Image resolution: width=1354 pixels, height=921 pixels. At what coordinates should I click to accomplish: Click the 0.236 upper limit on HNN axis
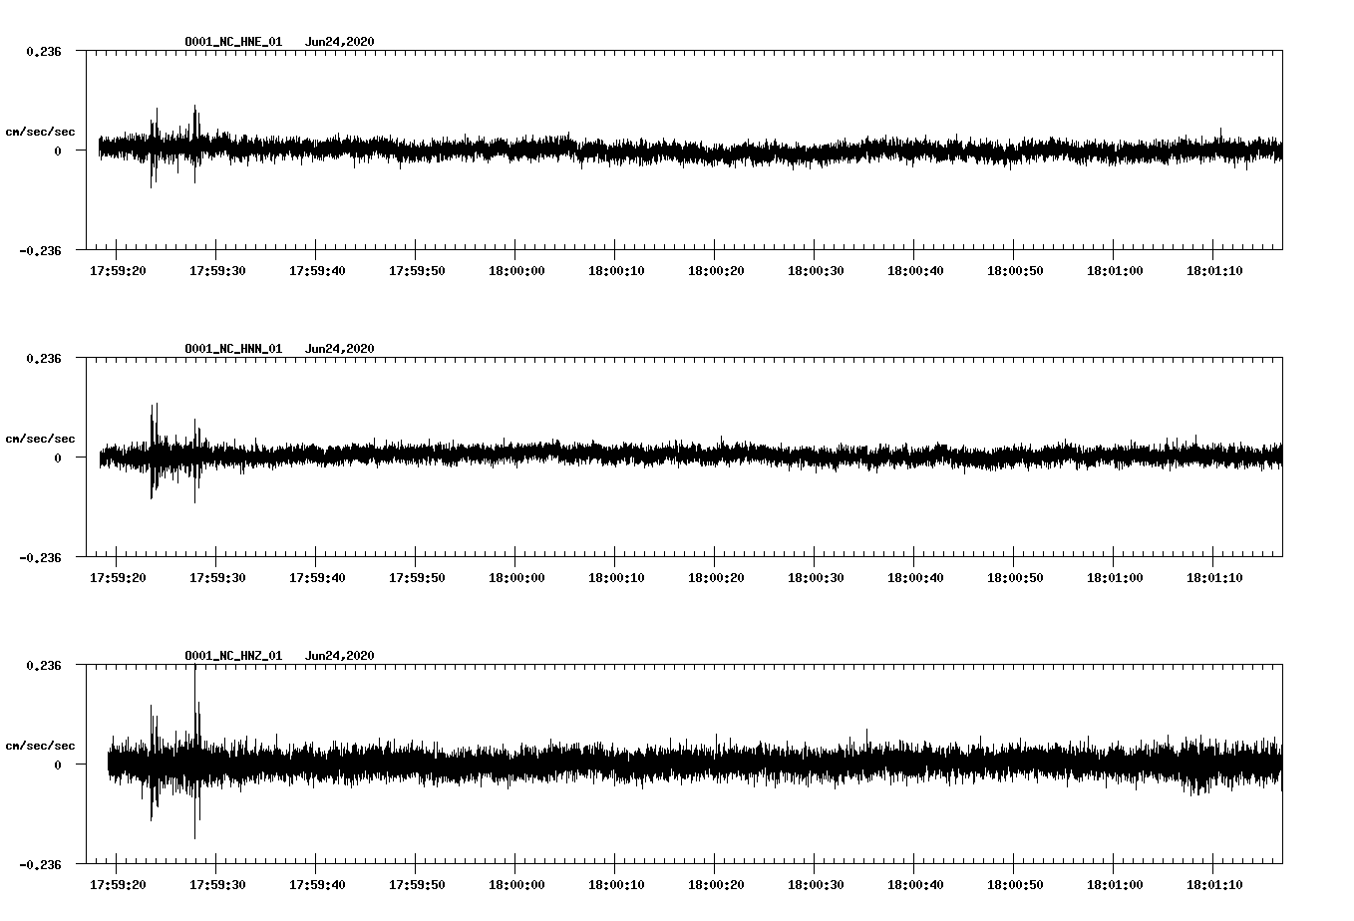point(44,358)
